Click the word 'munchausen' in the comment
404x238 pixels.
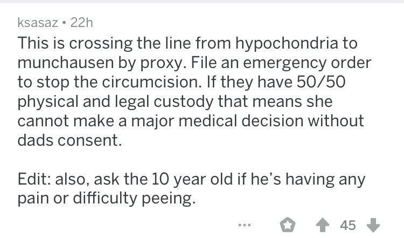pyautogui.click(x=66, y=63)
